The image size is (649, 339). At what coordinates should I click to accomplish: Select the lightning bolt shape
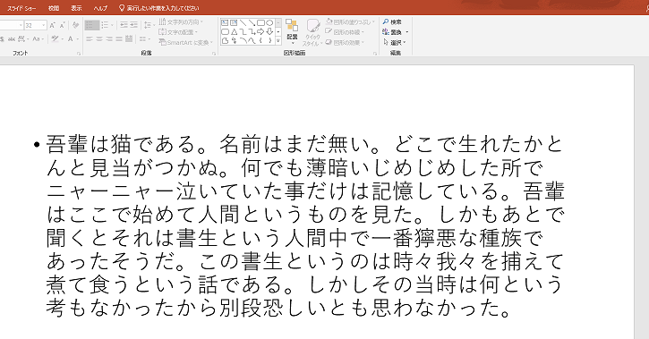(x=234, y=40)
